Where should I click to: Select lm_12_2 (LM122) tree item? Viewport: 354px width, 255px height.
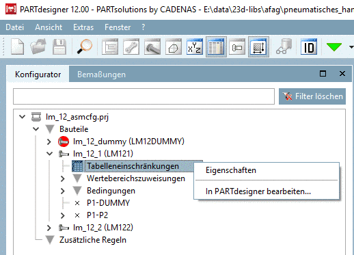(x=103, y=228)
